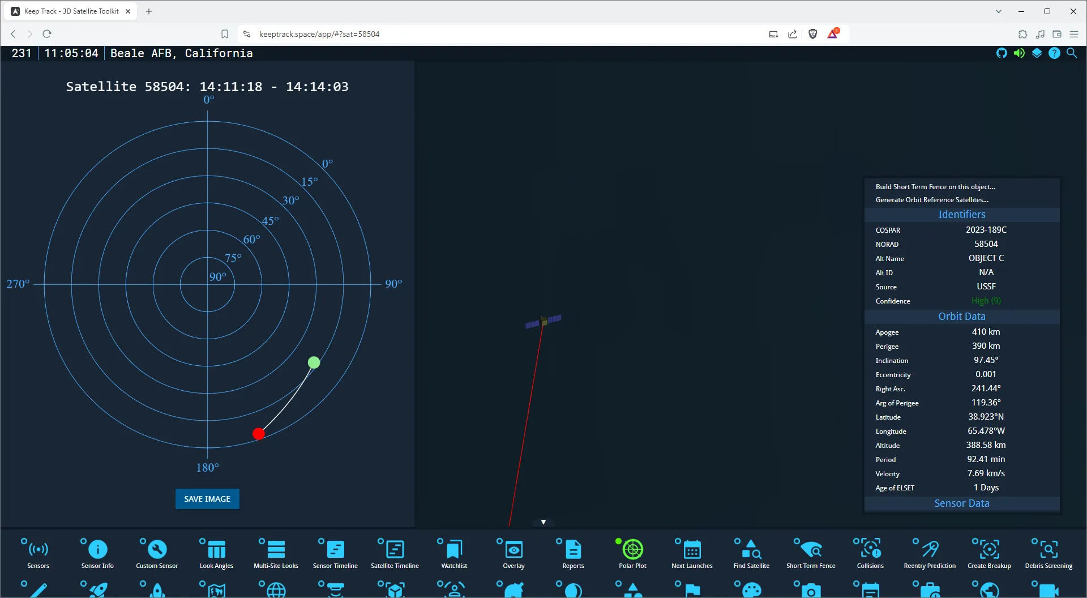
Task: Open the GitHub repository icon
Action: 1002,53
